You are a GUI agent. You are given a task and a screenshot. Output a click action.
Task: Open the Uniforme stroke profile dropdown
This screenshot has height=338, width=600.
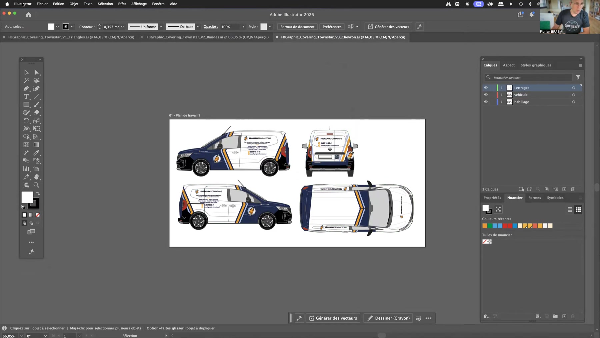point(161,27)
